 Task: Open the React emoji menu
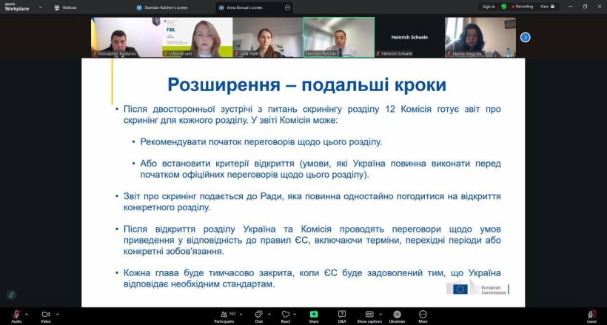(285, 315)
